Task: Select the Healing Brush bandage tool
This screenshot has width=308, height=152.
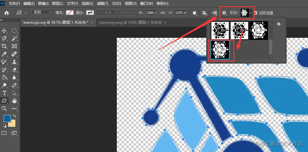Action: coord(14,54)
